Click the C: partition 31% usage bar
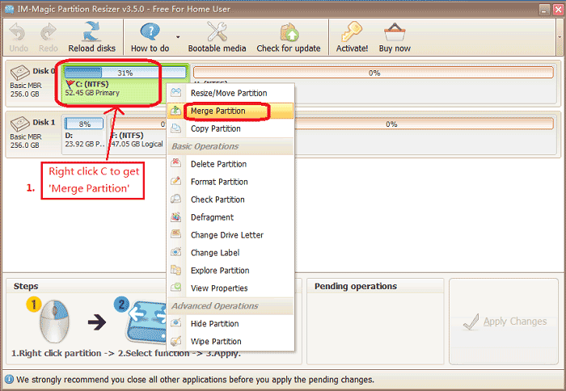Image resolution: width=566 pixels, height=391 pixels. pos(125,73)
